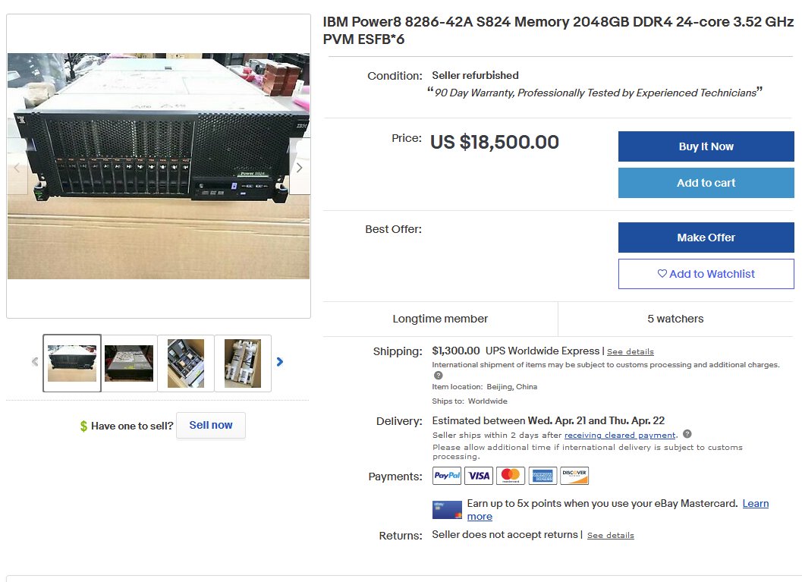The height and width of the screenshot is (582, 802).
Task: Go back in thumbnail strip with left arrow
Action: [35, 362]
